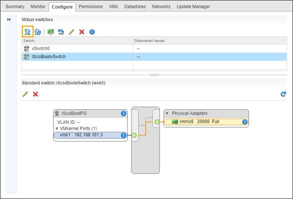
Task: Show info for vmnic6 adapter
Action: click(244, 122)
